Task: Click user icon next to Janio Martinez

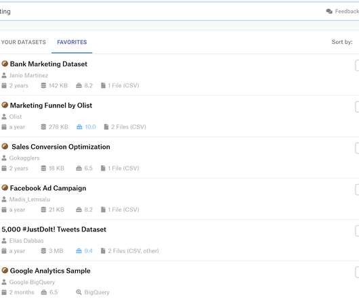Action: pos(4,75)
